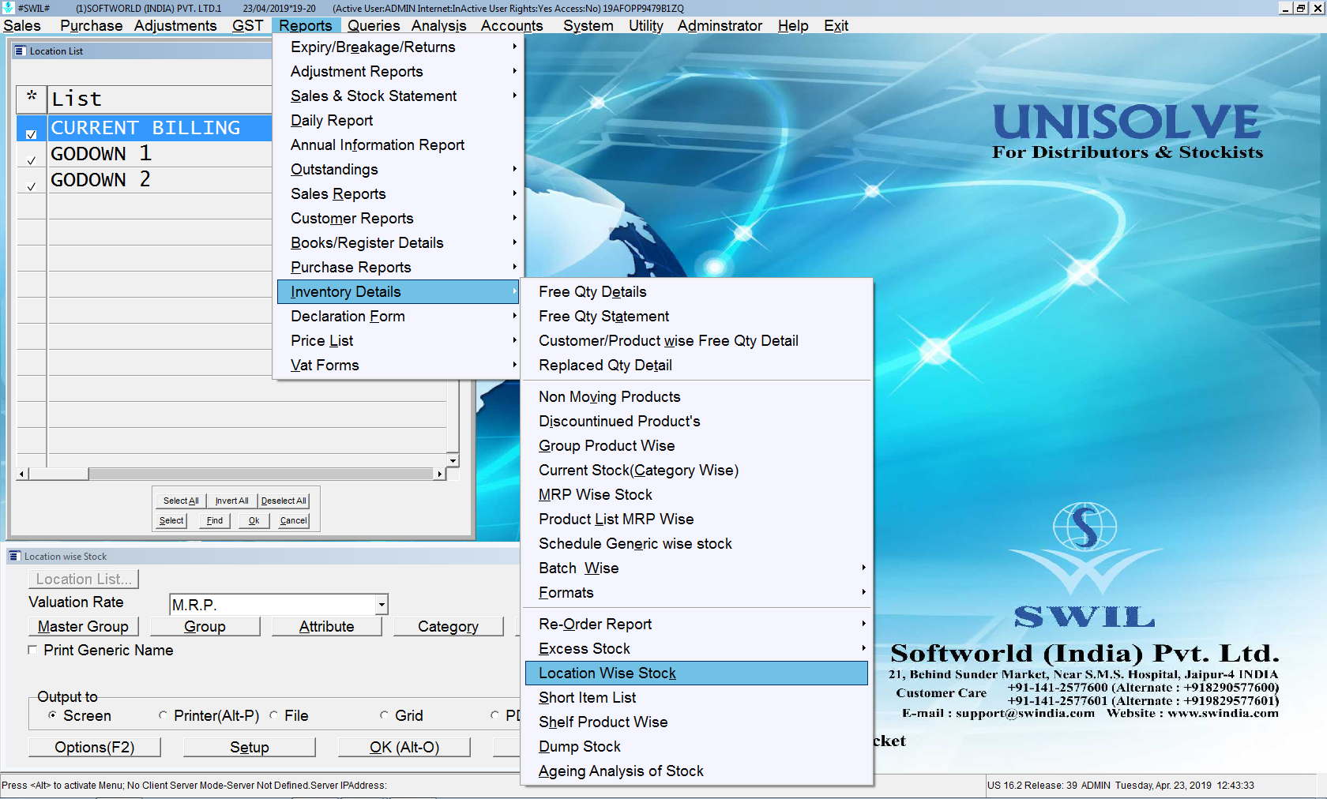The width and height of the screenshot is (1327, 799).
Task: Open the Accounts menu
Action: pyautogui.click(x=512, y=25)
